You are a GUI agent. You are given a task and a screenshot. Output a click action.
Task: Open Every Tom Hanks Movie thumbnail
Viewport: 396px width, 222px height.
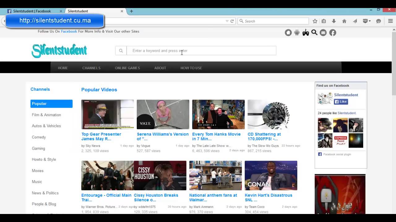pyautogui.click(x=218, y=114)
